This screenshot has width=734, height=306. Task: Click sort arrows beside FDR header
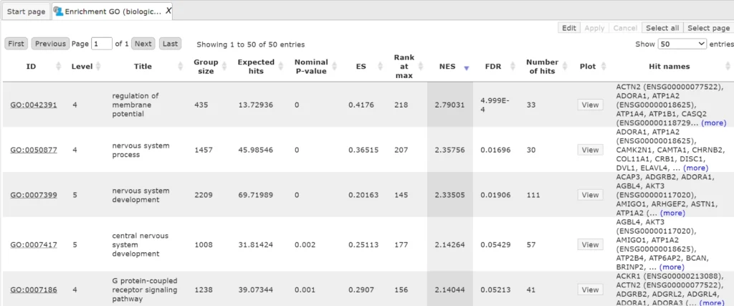pos(512,67)
